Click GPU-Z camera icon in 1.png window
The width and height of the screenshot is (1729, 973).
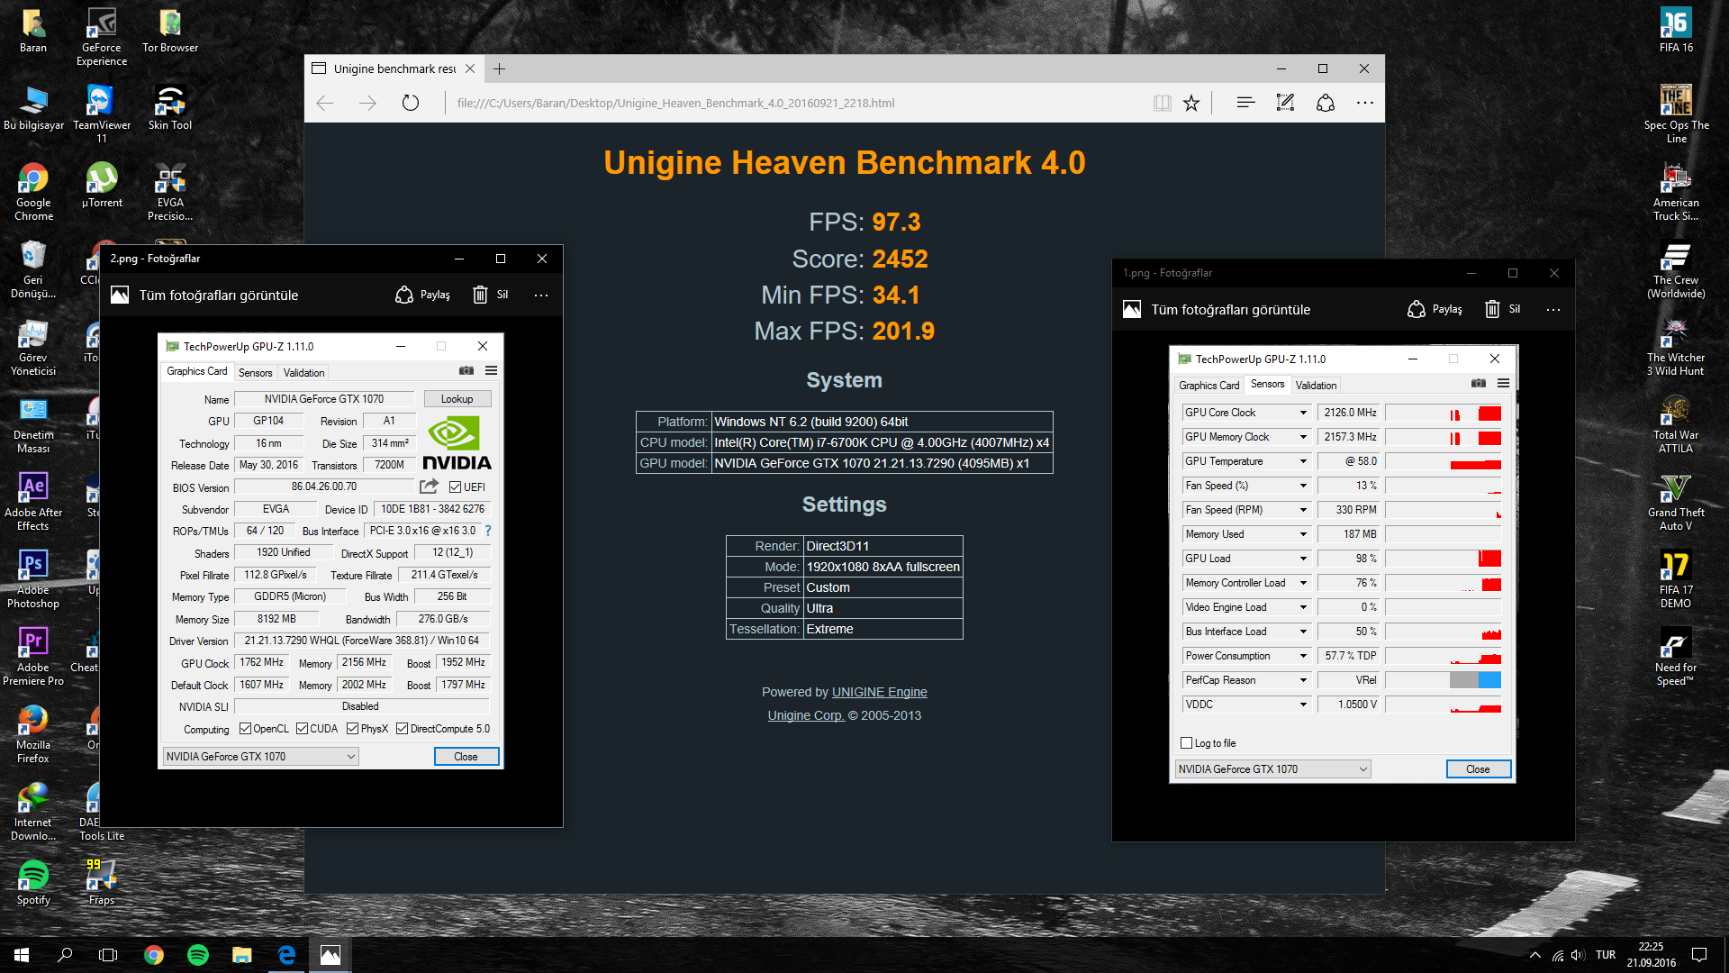pyautogui.click(x=1478, y=383)
